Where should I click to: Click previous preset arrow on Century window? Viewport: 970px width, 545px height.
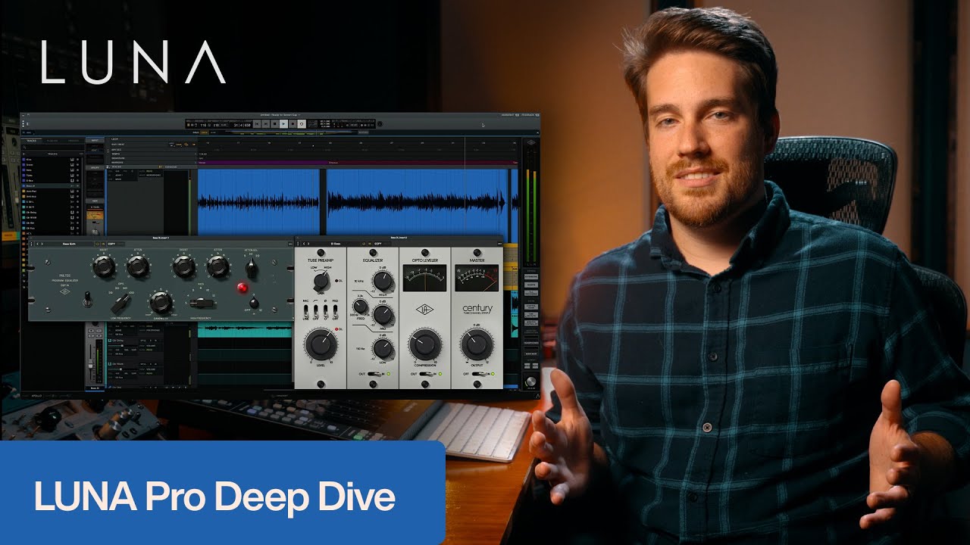[304, 244]
